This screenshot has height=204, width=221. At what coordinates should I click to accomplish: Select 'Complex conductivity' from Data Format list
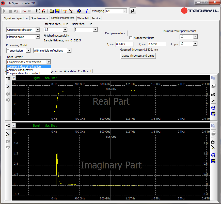coord(20,70)
